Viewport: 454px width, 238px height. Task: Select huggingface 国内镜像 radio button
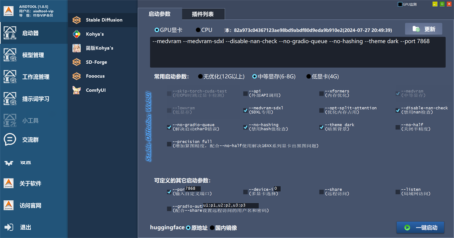[x=212, y=228]
